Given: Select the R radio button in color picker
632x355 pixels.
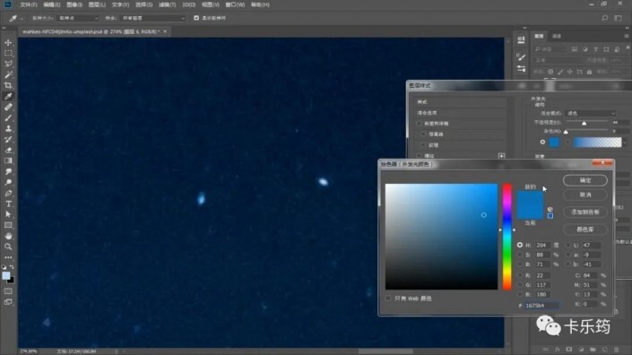Looking at the screenshot, I should point(520,275).
